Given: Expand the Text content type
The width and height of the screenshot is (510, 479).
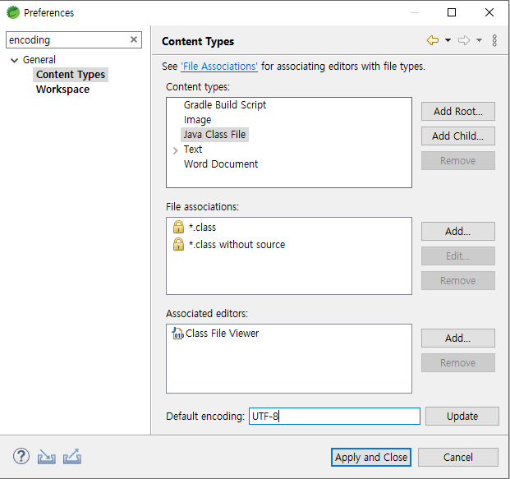Looking at the screenshot, I should coord(176,150).
